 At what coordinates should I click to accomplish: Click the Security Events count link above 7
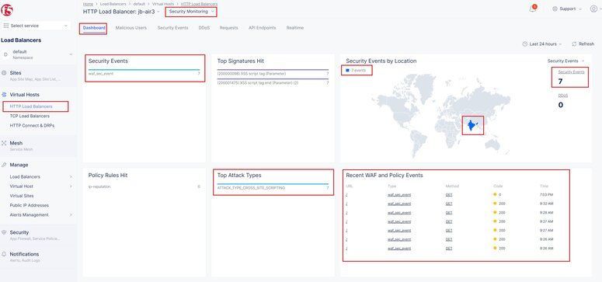[x=571, y=72]
